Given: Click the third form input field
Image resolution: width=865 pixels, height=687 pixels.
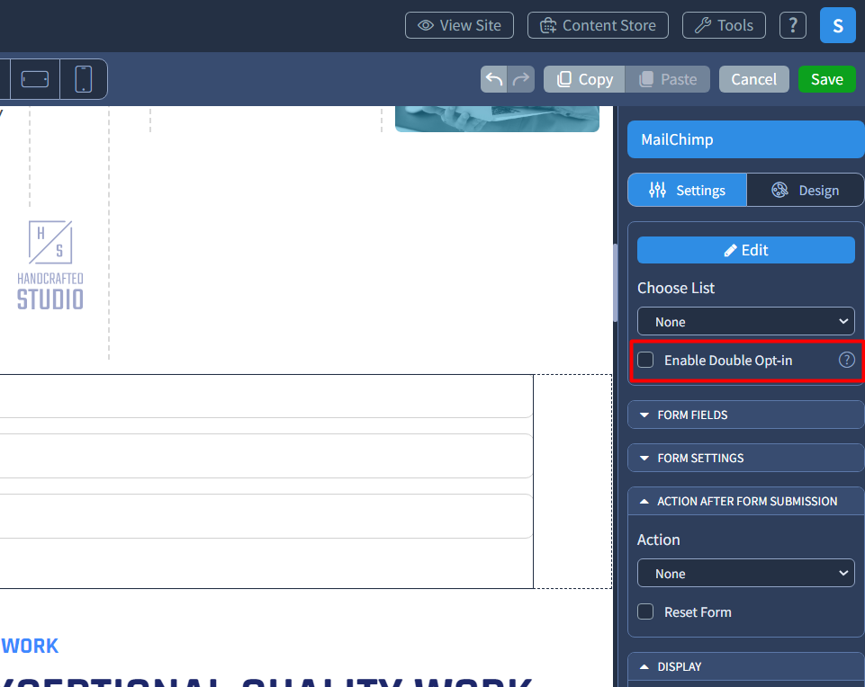Looking at the screenshot, I should click(x=266, y=516).
